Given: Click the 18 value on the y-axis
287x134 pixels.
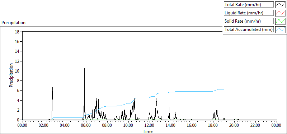Looking at the screenshot, I should [17, 32].
